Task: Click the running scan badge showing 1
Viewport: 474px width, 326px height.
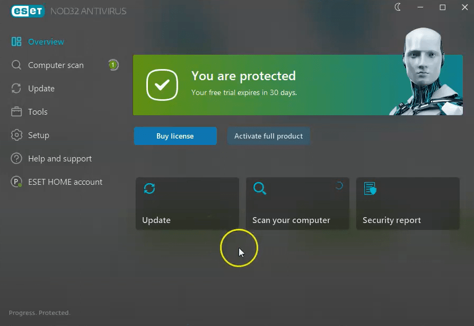Action: 113,65
